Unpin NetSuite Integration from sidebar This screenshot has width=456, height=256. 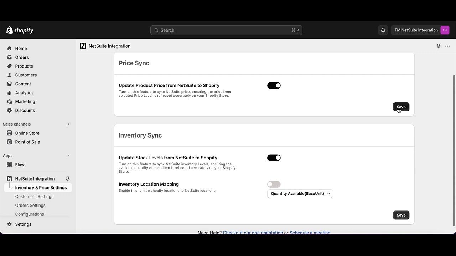68,179
